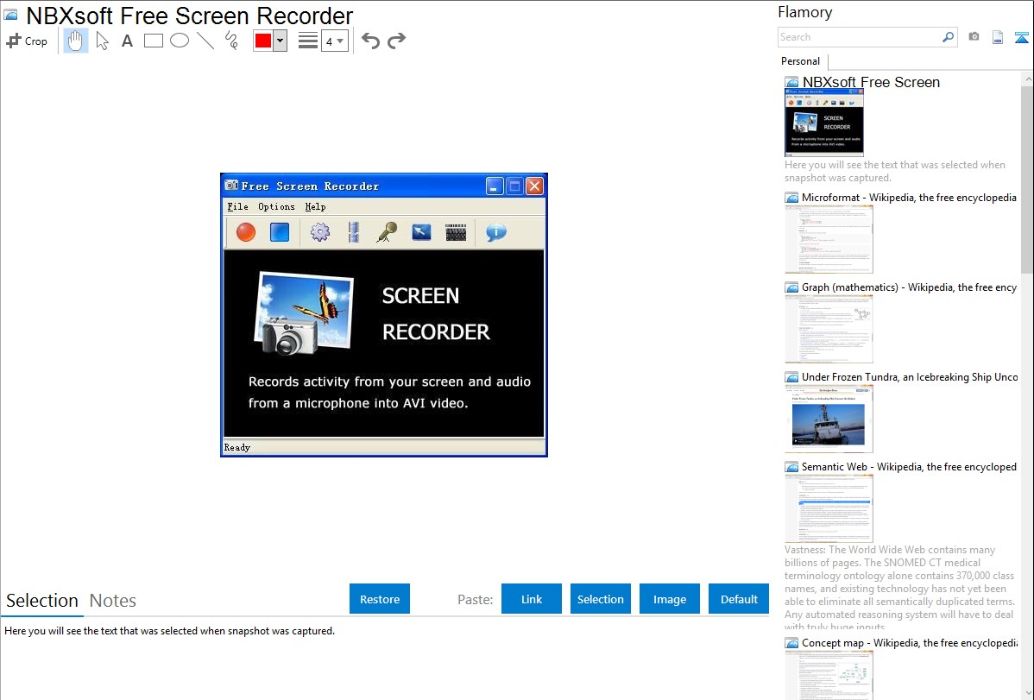Open the Personal tab
The width and height of the screenshot is (1034, 700).
(x=800, y=61)
